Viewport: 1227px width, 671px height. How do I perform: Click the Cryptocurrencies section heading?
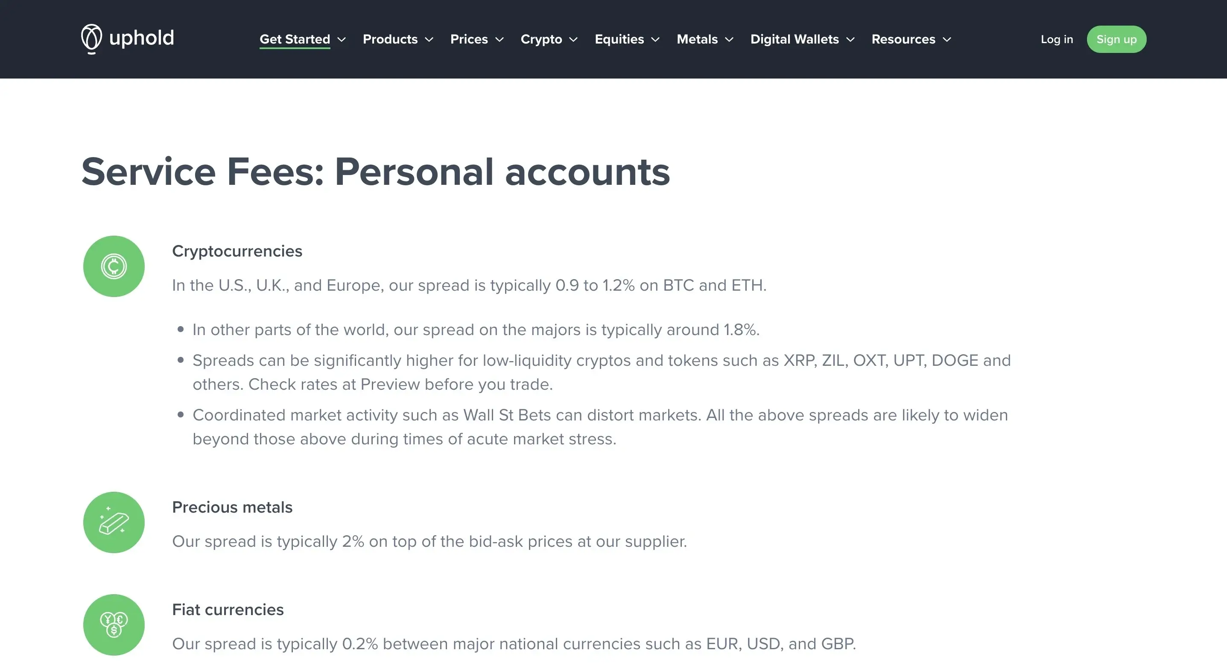(237, 251)
